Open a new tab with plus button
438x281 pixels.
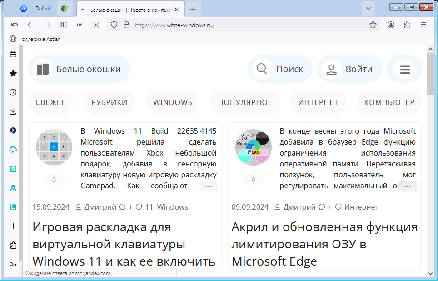coord(193,9)
